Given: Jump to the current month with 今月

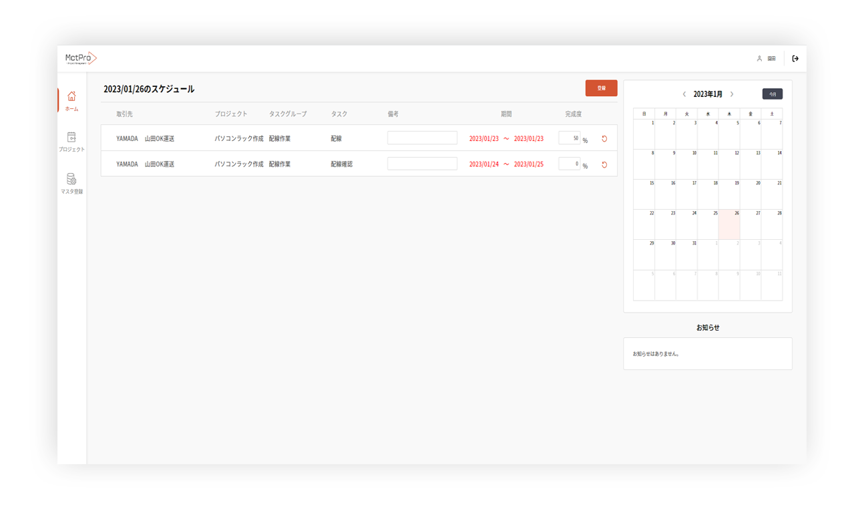Looking at the screenshot, I should coord(772,94).
